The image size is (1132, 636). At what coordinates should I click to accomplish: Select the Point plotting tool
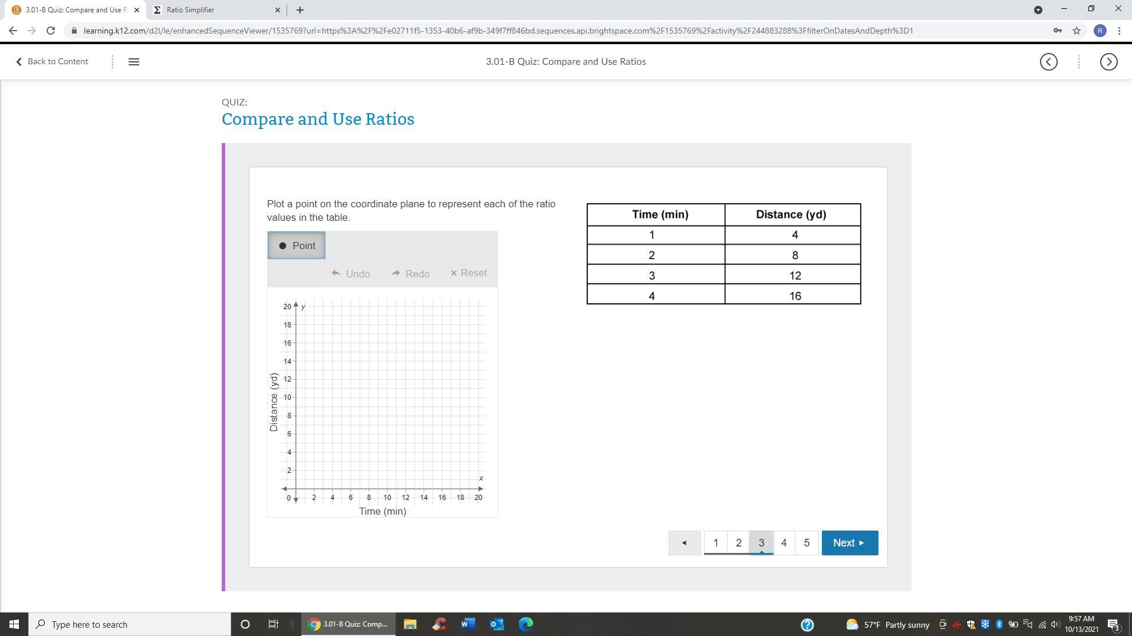coord(296,246)
